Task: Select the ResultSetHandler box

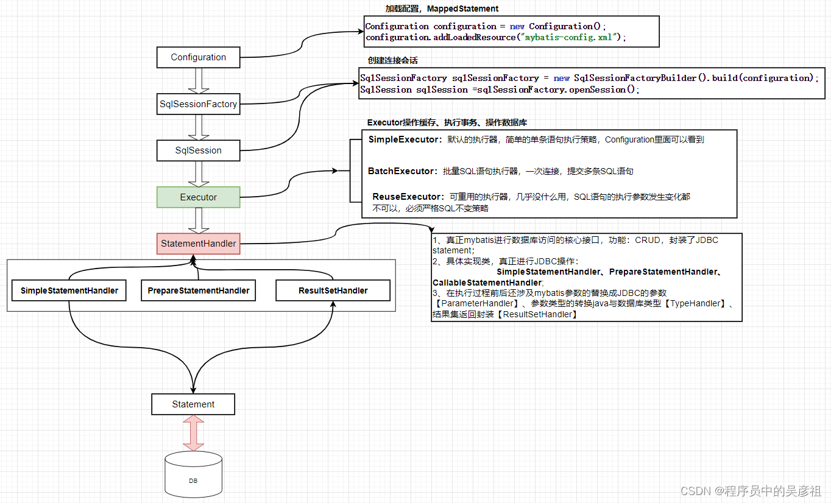Action: coord(333,290)
